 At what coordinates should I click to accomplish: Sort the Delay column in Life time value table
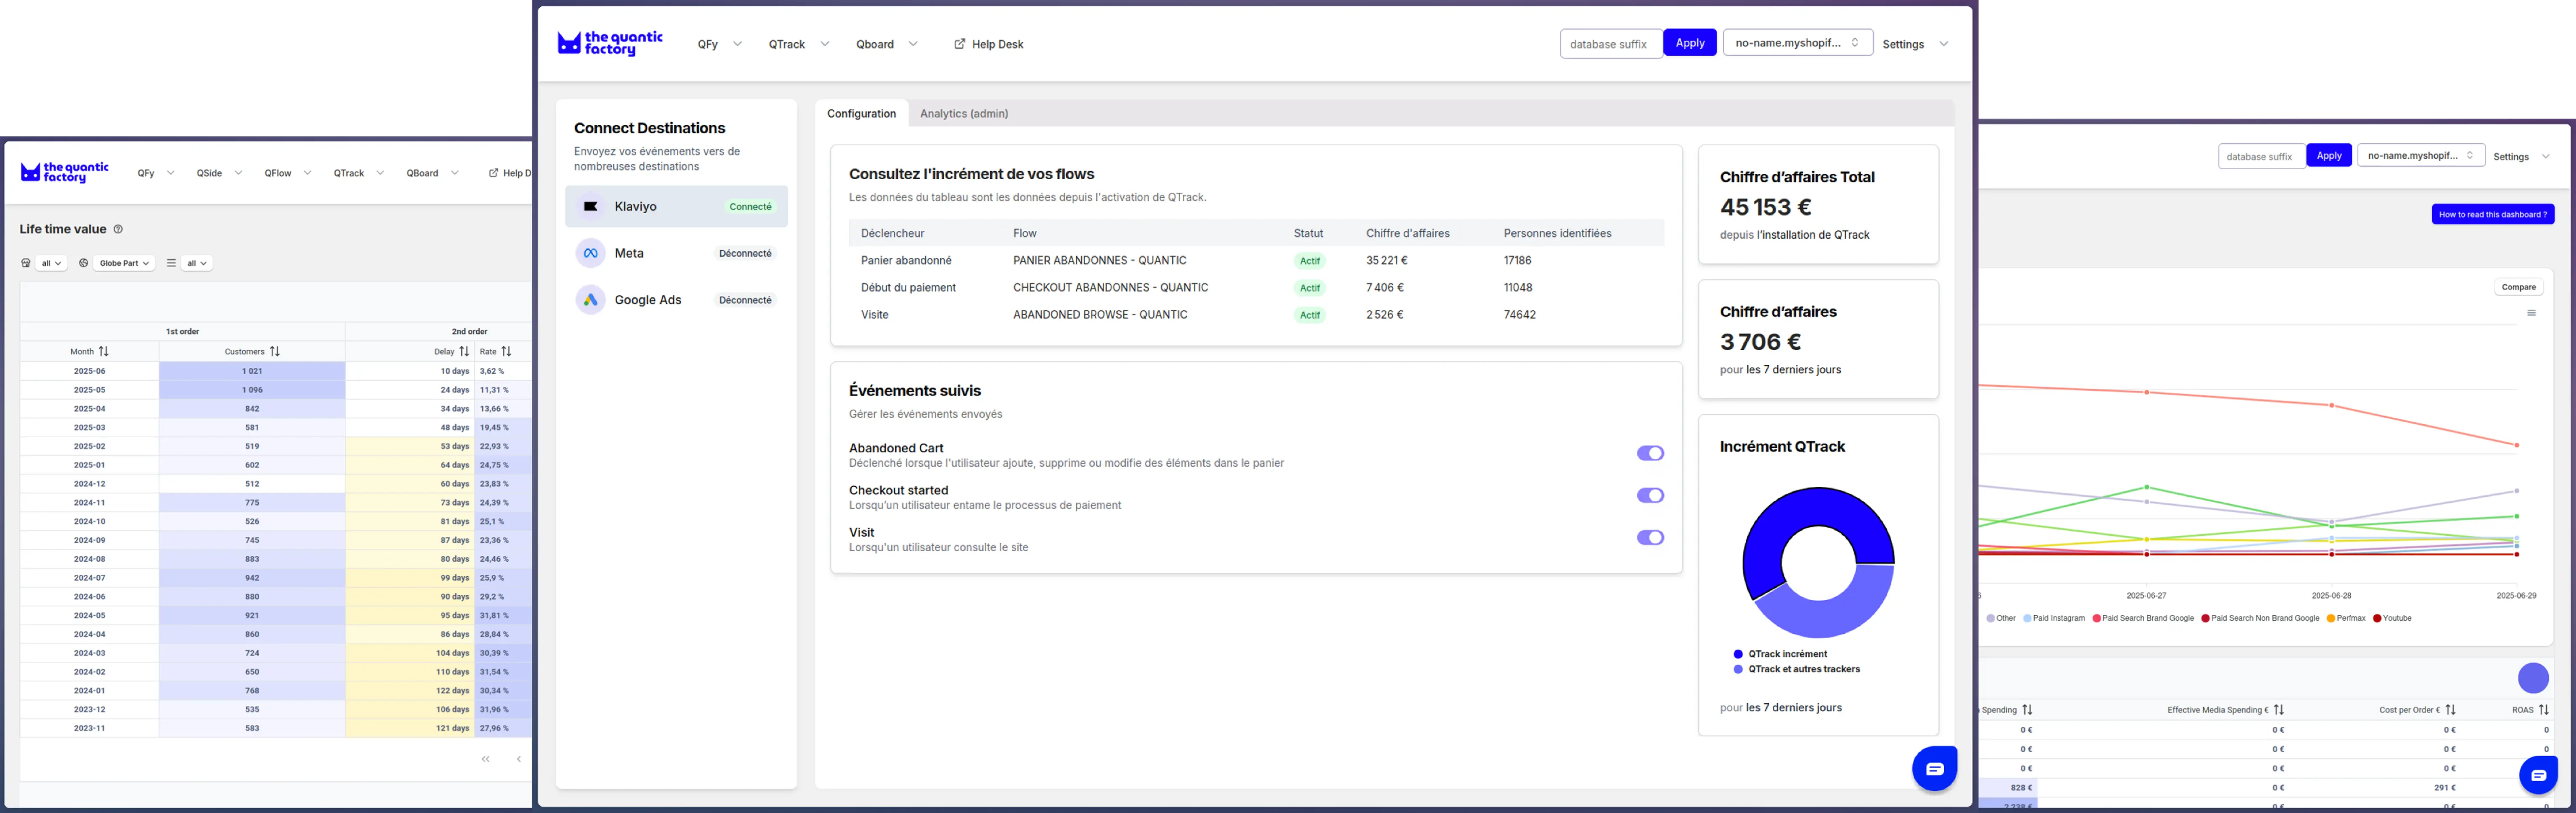click(464, 351)
